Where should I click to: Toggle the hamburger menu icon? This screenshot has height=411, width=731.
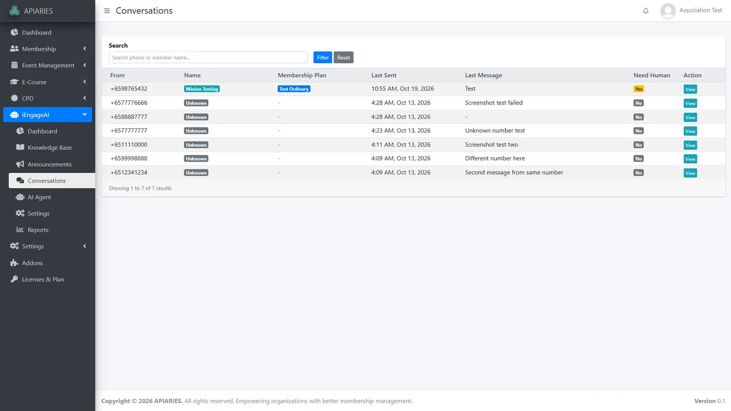(x=107, y=11)
